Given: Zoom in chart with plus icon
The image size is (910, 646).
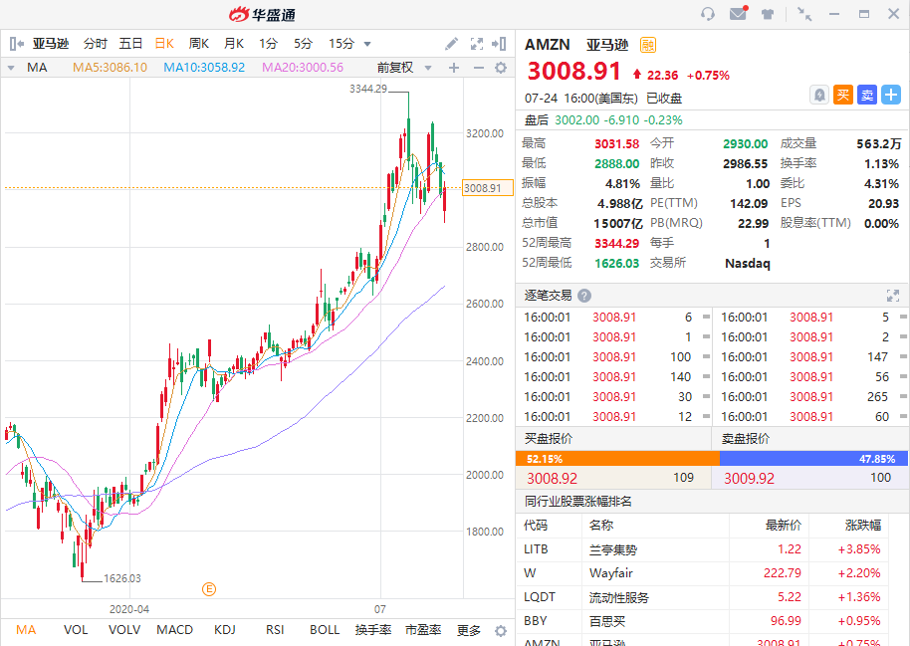Looking at the screenshot, I should point(454,68).
